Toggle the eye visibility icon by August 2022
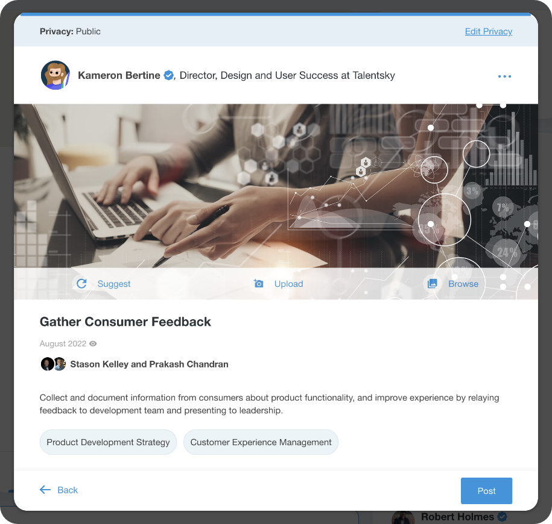This screenshot has width=552, height=524. click(93, 344)
